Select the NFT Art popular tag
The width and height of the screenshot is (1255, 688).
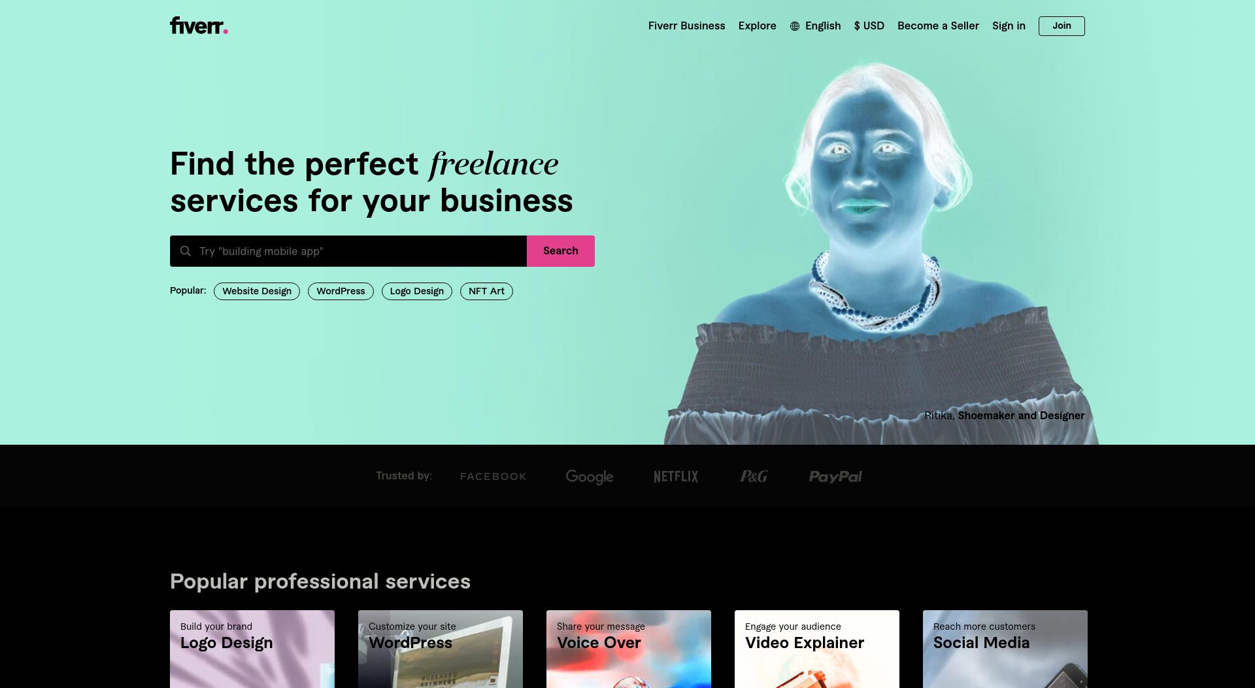[x=486, y=291]
